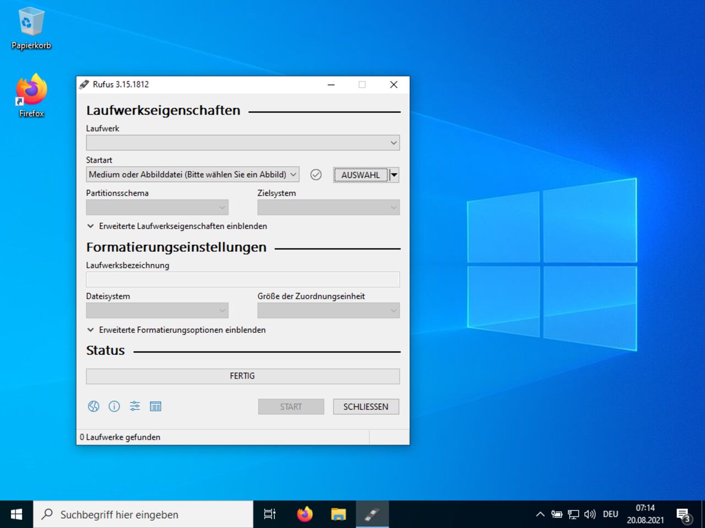Open the Dateisystem dropdown
Screen dimensions: 705x528
point(157,311)
